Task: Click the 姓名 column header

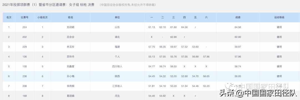Action: point(71,17)
